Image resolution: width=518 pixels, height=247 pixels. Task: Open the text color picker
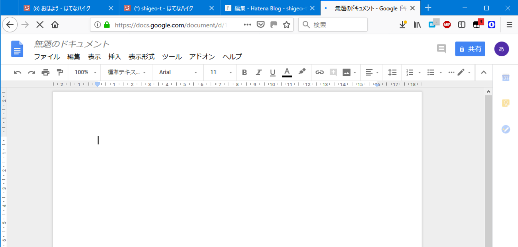coord(287,72)
